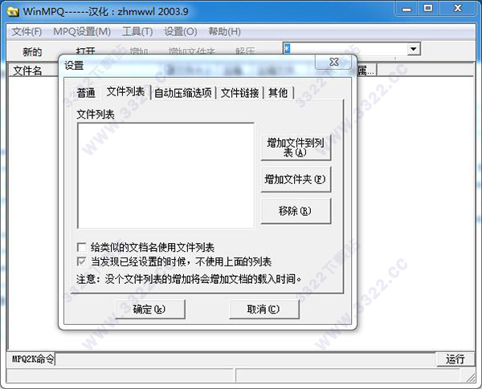Open the 文件链接 tab
482x389 pixels.
(x=239, y=93)
